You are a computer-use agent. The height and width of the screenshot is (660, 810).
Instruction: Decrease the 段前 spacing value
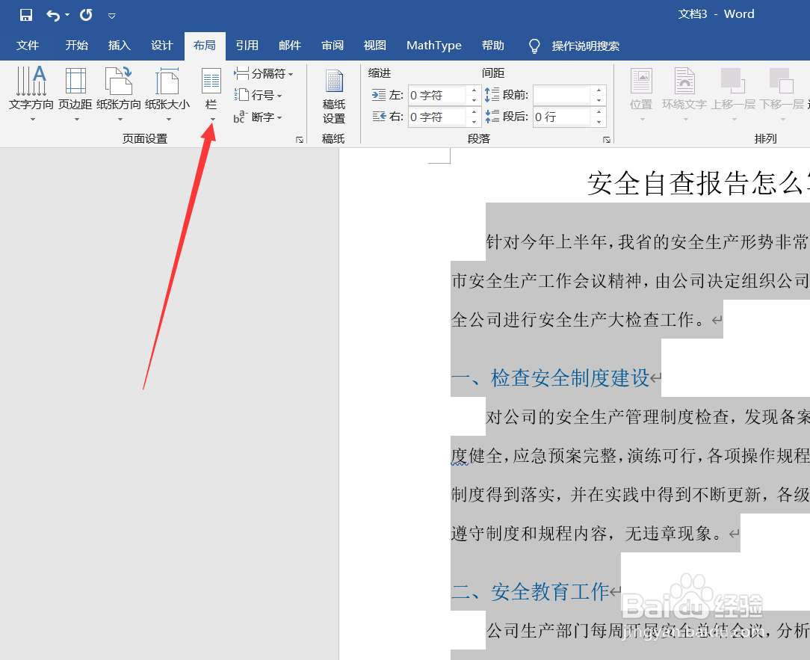point(599,100)
